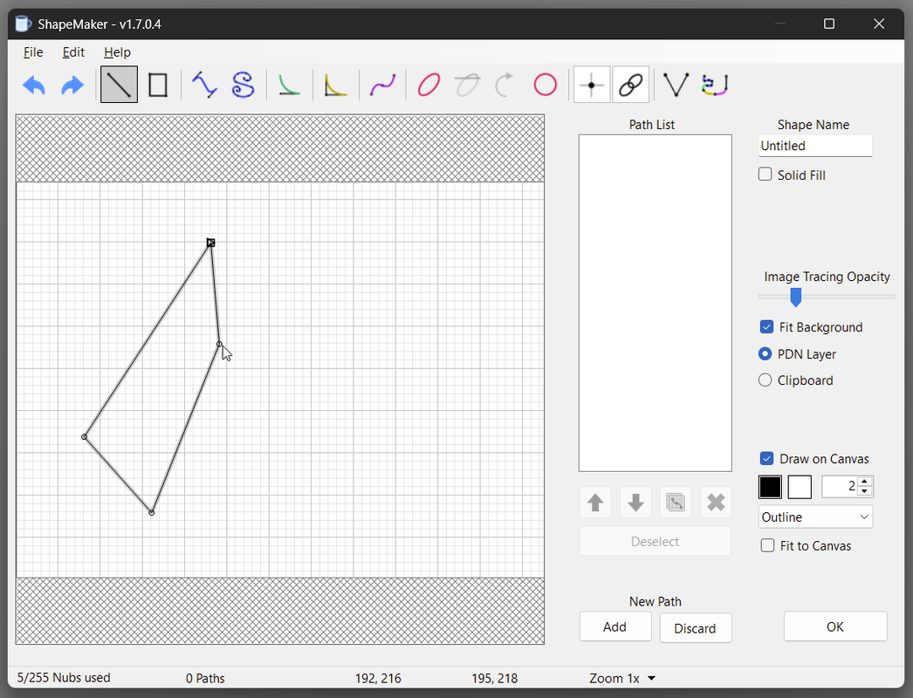Click the delete path X icon
This screenshot has width=913, height=698.
(x=716, y=502)
